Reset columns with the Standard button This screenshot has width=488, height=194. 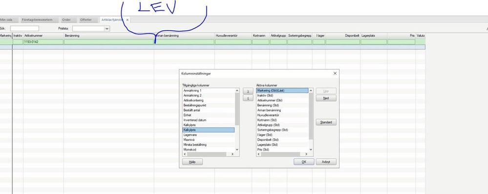point(326,122)
